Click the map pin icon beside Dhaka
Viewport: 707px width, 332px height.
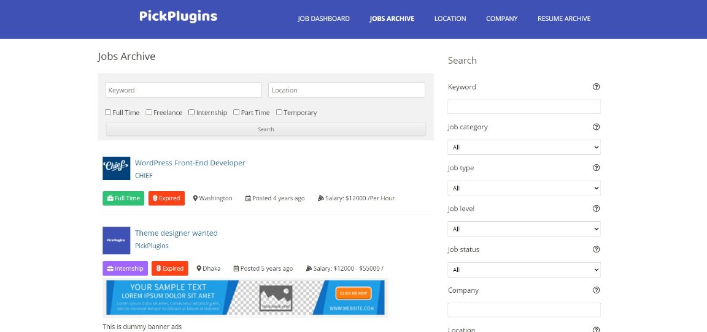coord(199,268)
